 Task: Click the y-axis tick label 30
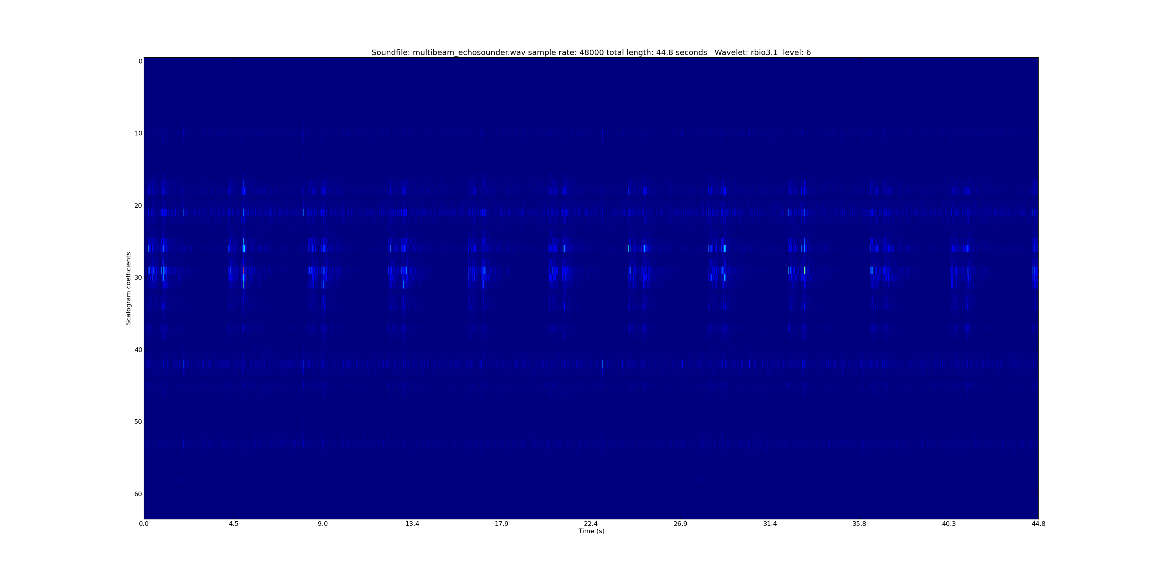pyautogui.click(x=138, y=278)
